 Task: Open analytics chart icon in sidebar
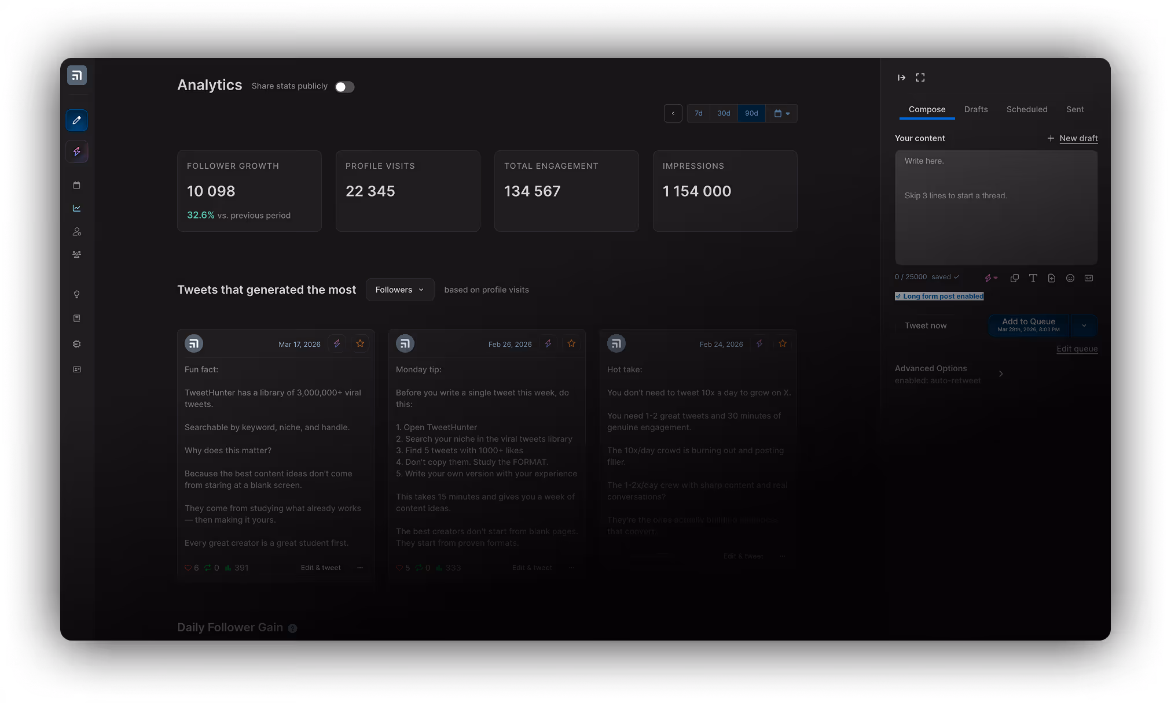click(x=76, y=208)
